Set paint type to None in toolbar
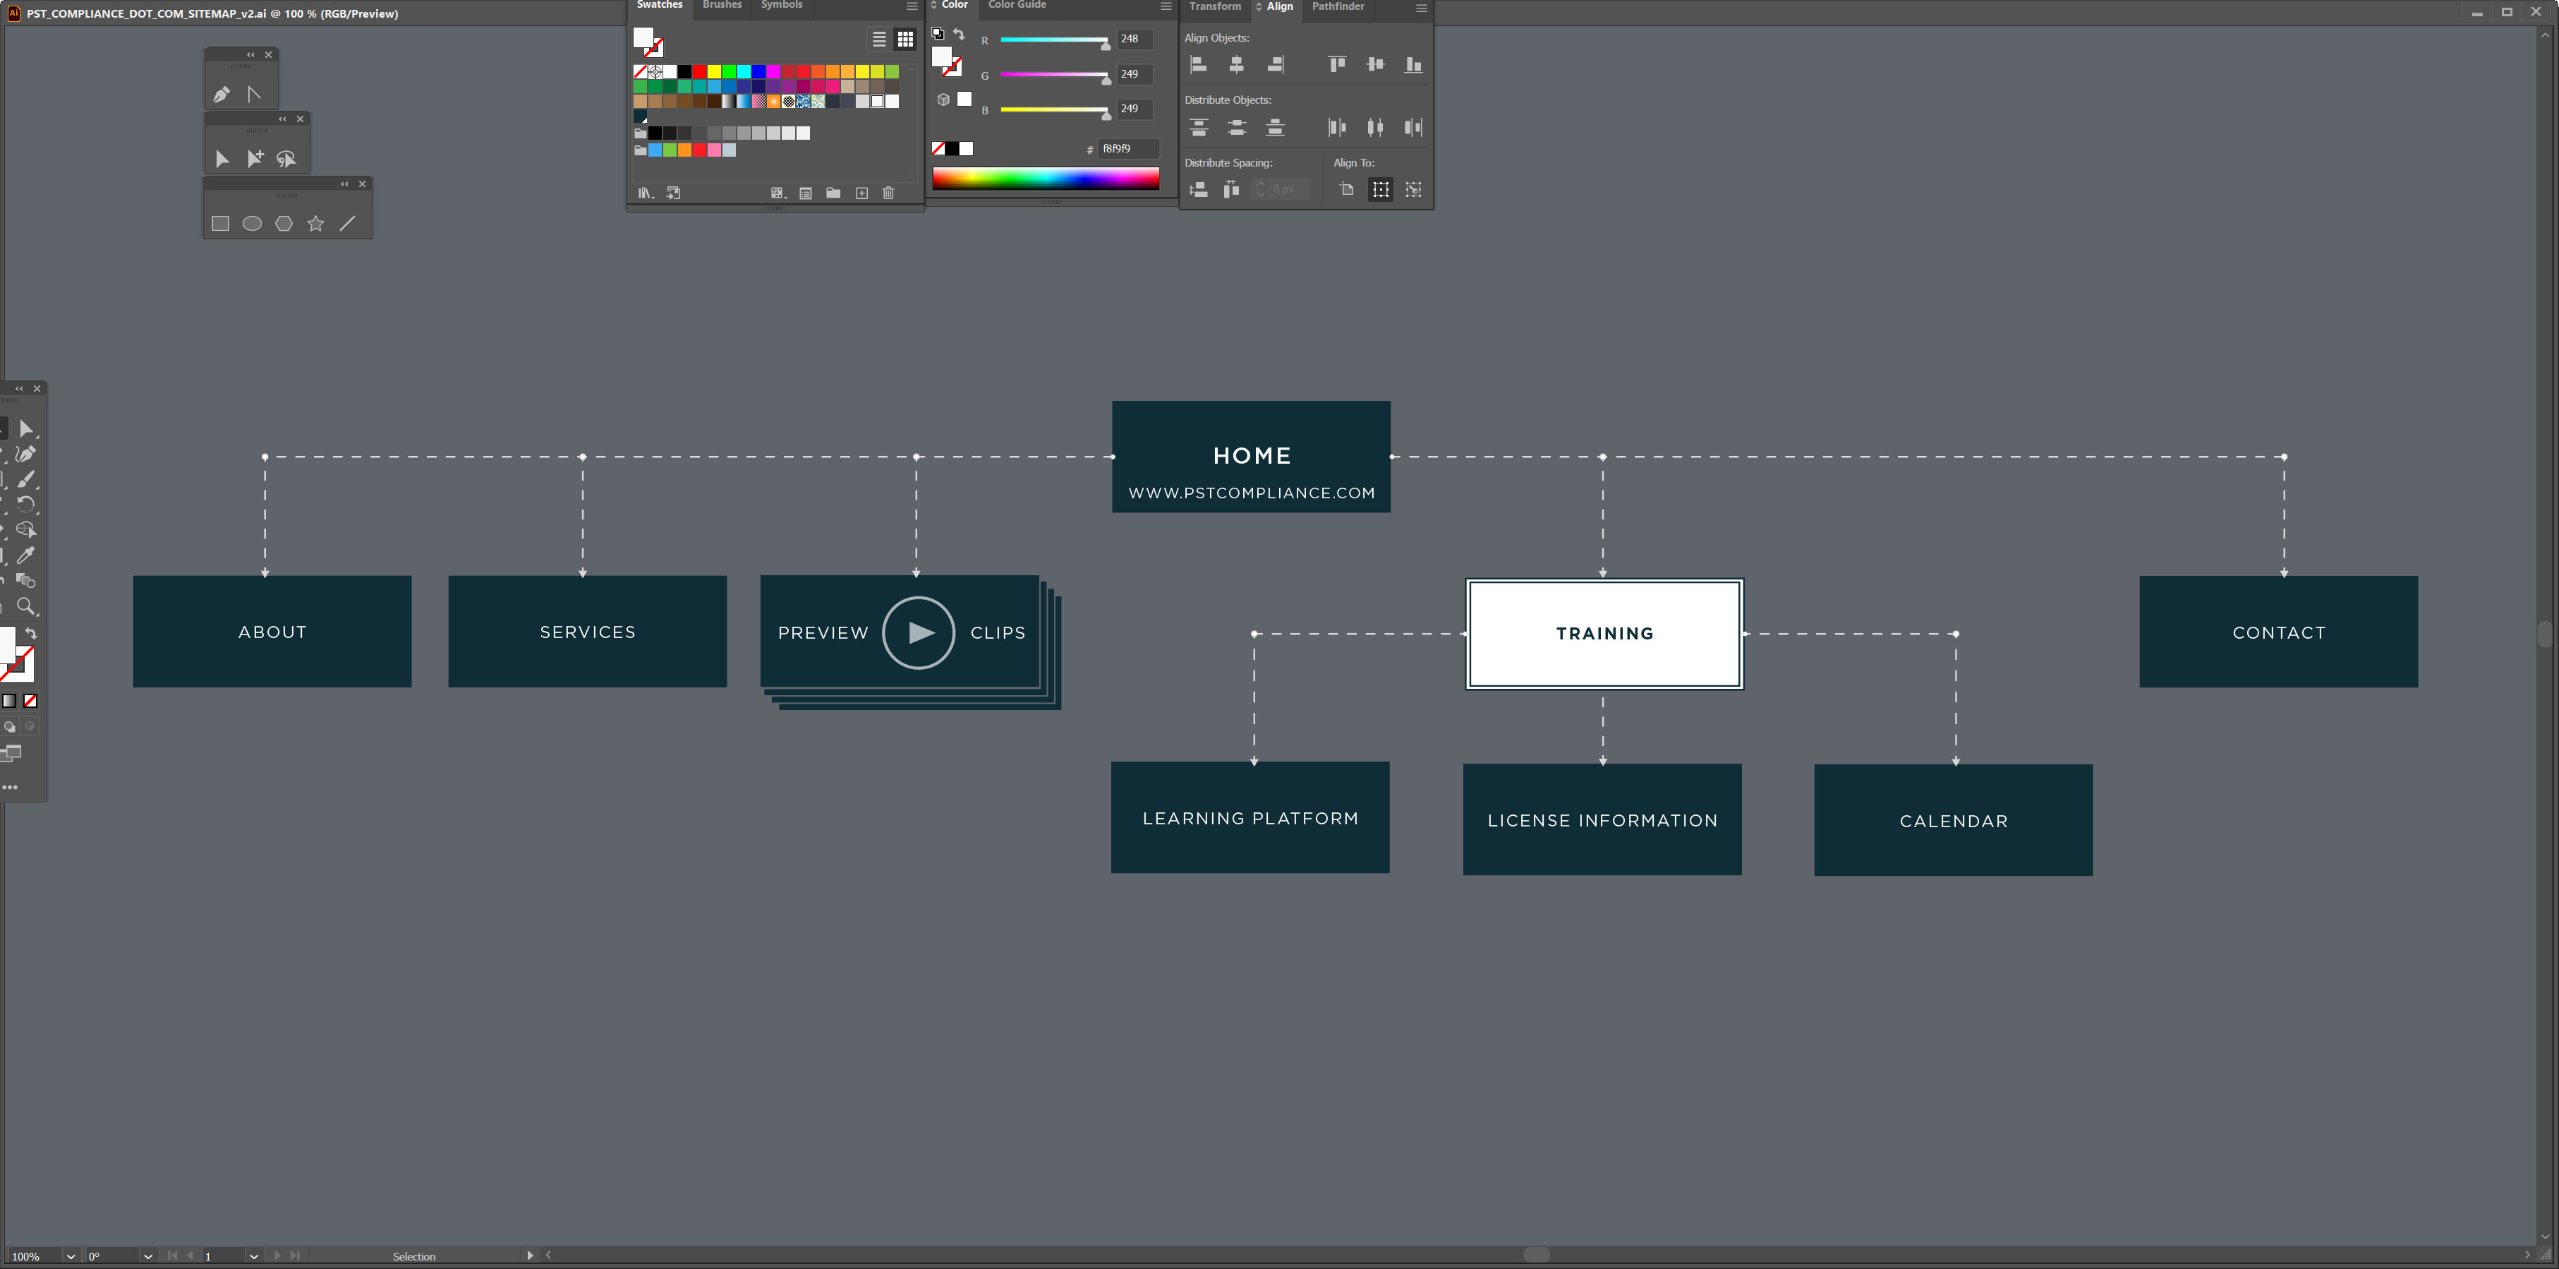Viewport: 2559px width, 1269px height. pos(31,701)
